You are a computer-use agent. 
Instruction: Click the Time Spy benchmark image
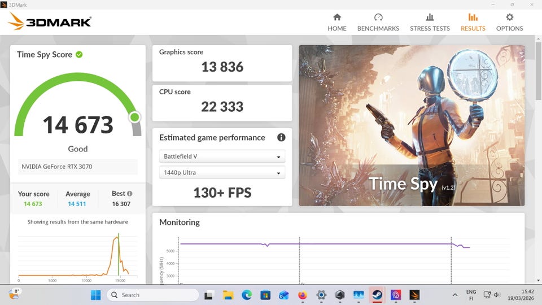point(412,125)
